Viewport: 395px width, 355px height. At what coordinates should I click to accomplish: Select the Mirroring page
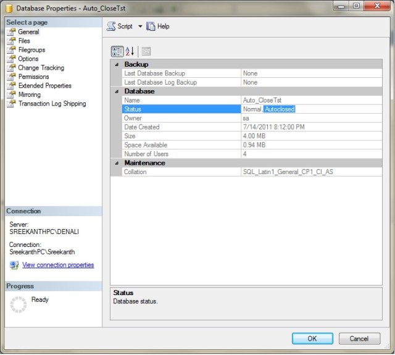[x=29, y=95]
